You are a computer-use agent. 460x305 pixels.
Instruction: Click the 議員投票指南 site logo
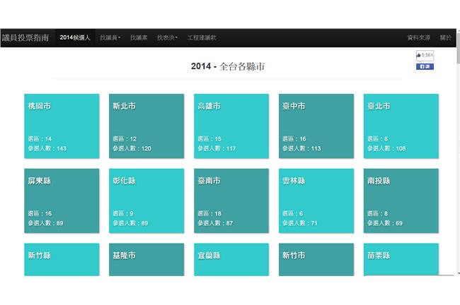[x=25, y=37]
